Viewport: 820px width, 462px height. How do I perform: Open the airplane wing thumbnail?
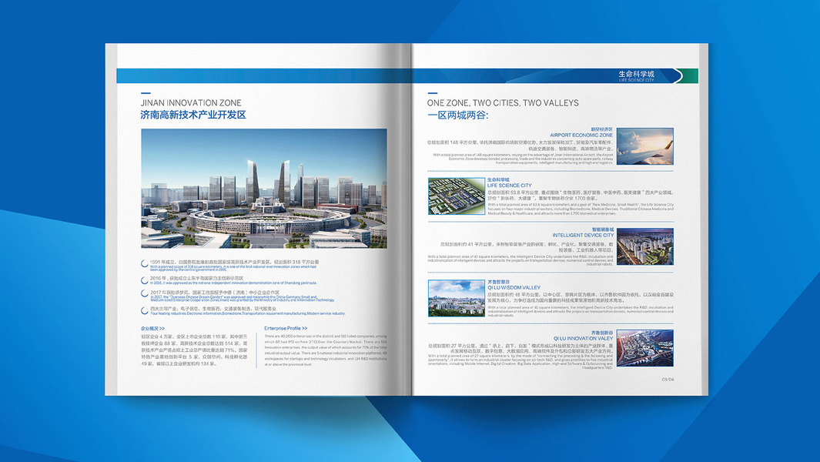[644, 146]
